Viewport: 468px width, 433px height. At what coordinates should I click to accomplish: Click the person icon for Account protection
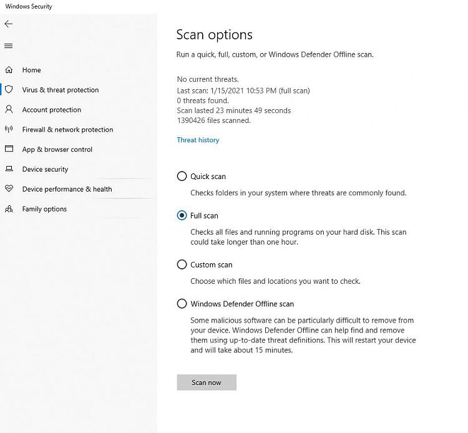point(9,110)
